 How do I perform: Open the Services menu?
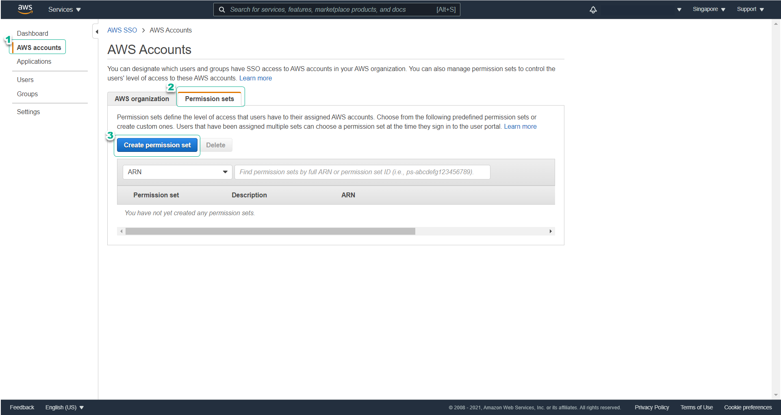[63, 9]
